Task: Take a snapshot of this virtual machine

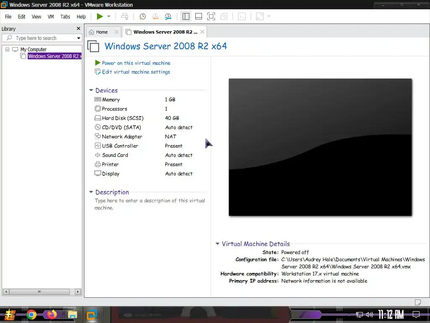Action: [143, 16]
